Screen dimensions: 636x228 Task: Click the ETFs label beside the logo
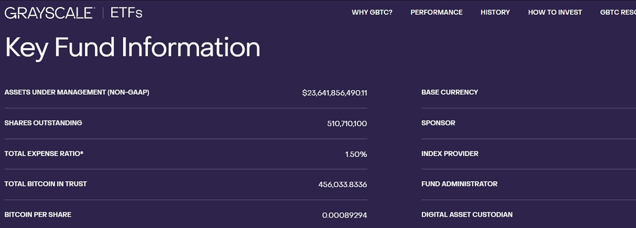pos(126,13)
